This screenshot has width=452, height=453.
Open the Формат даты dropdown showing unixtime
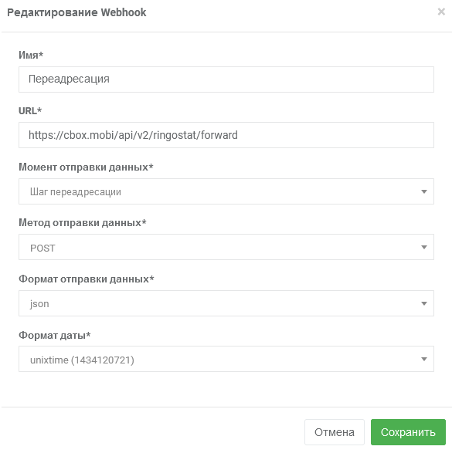point(226,359)
